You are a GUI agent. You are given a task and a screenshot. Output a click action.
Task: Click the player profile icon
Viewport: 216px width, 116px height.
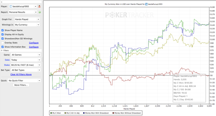pos(39,6)
